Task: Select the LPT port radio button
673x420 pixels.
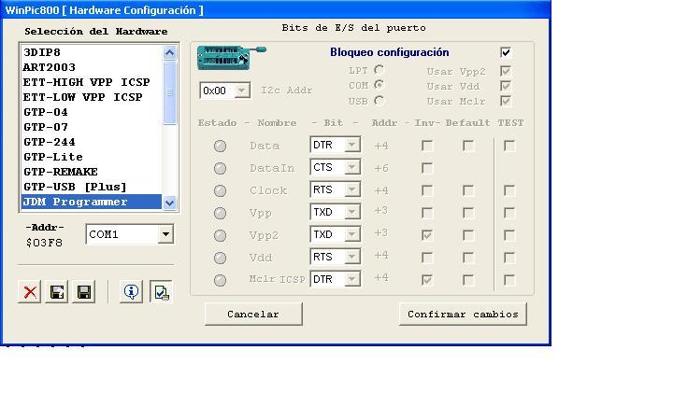Action: point(379,70)
